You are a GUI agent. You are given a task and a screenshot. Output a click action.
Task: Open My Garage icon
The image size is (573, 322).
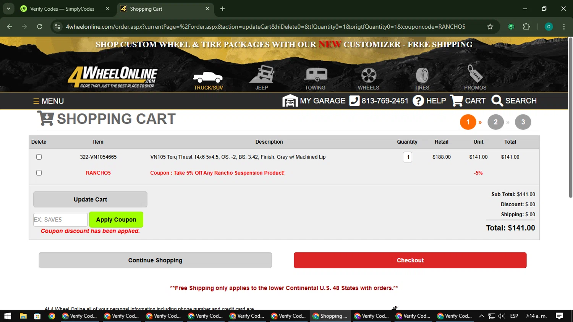[290, 101]
